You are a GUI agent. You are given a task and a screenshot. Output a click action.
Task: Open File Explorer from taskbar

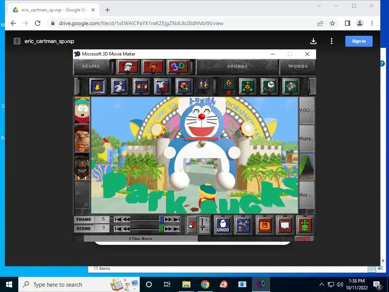[x=186, y=284]
